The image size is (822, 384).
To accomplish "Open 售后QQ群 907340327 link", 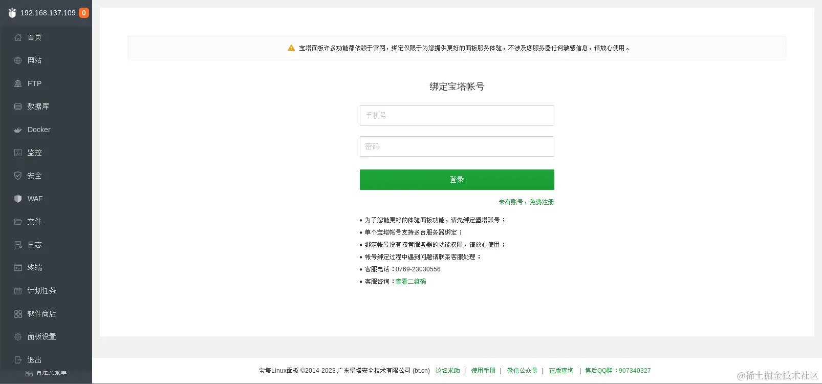I will [618, 371].
